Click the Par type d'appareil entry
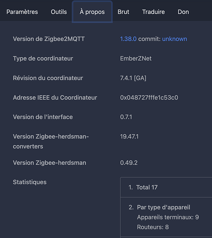This screenshot has width=212, height=238. [164, 208]
